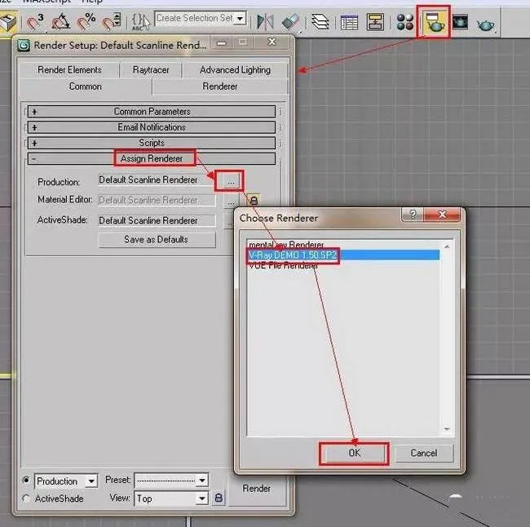Confirm with OK in Choose Renderer

click(354, 453)
